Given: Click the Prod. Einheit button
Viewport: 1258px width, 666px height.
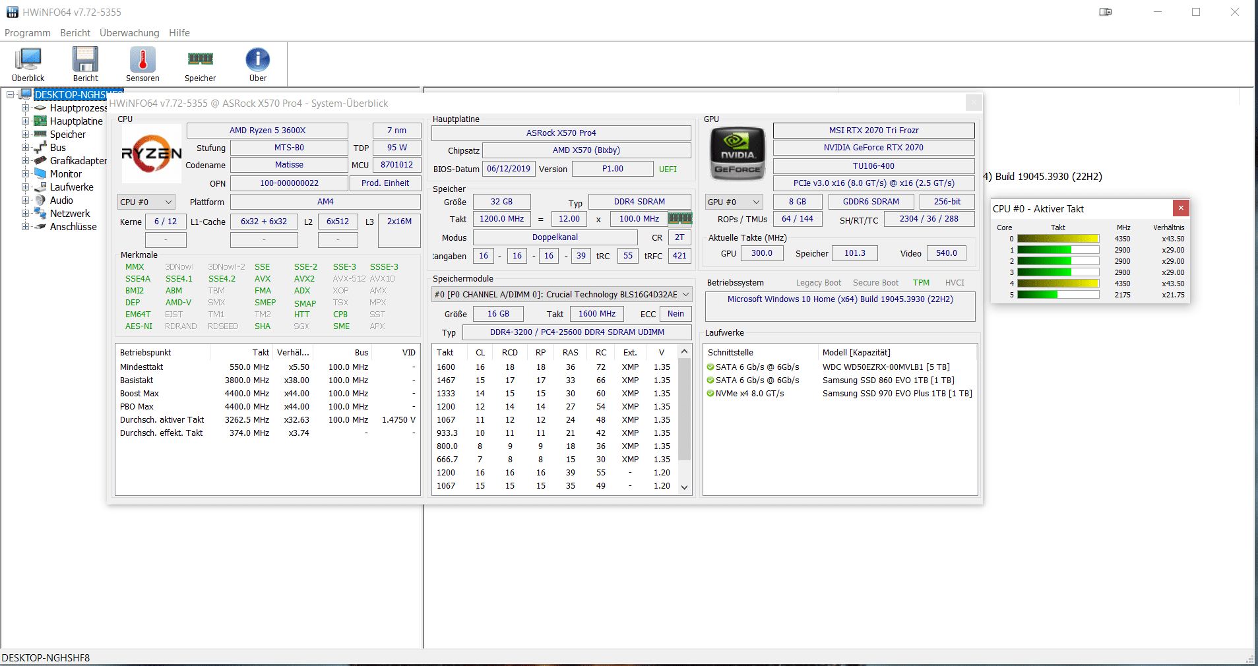Looking at the screenshot, I should (385, 183).
